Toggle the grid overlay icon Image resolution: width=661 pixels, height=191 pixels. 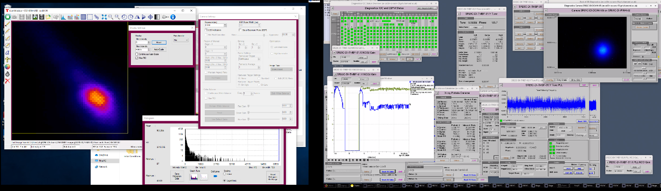(83, 17)
